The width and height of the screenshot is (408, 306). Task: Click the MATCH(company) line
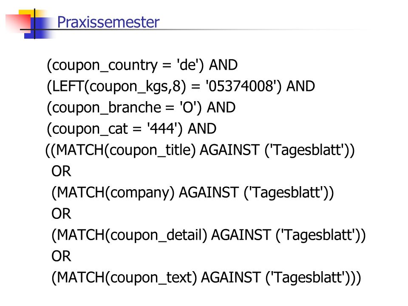click(x=193, y=193)
